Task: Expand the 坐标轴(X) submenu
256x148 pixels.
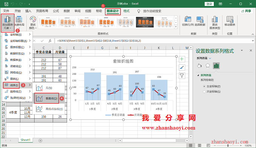Action: coord(17,35)
